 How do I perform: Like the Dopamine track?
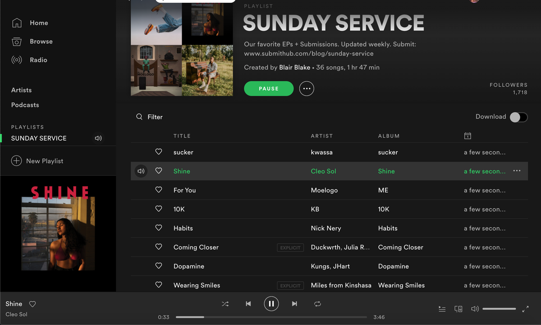[x=159, y=265]
